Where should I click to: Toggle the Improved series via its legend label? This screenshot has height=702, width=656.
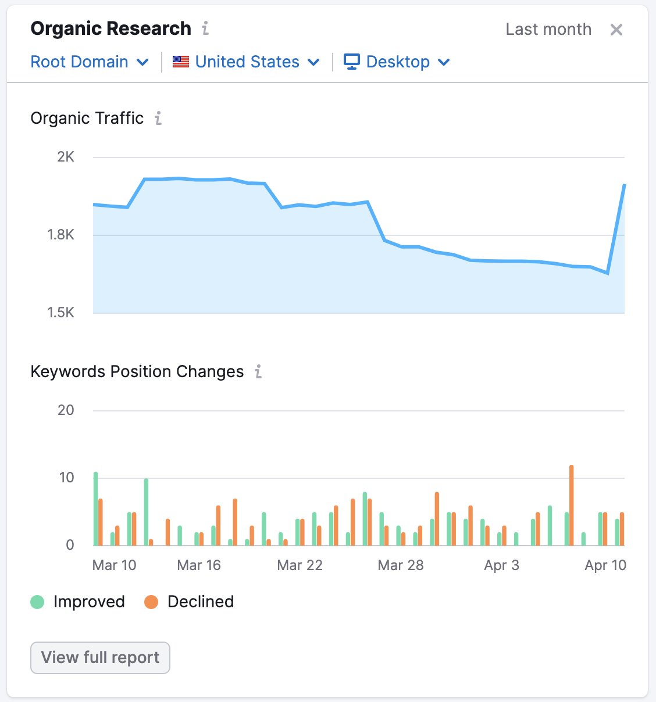(89, 602)
